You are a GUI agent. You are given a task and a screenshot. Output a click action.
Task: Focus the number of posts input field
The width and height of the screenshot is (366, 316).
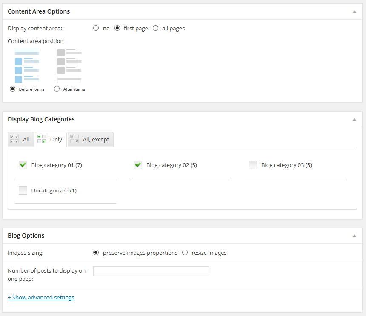(x=151, y=271)
